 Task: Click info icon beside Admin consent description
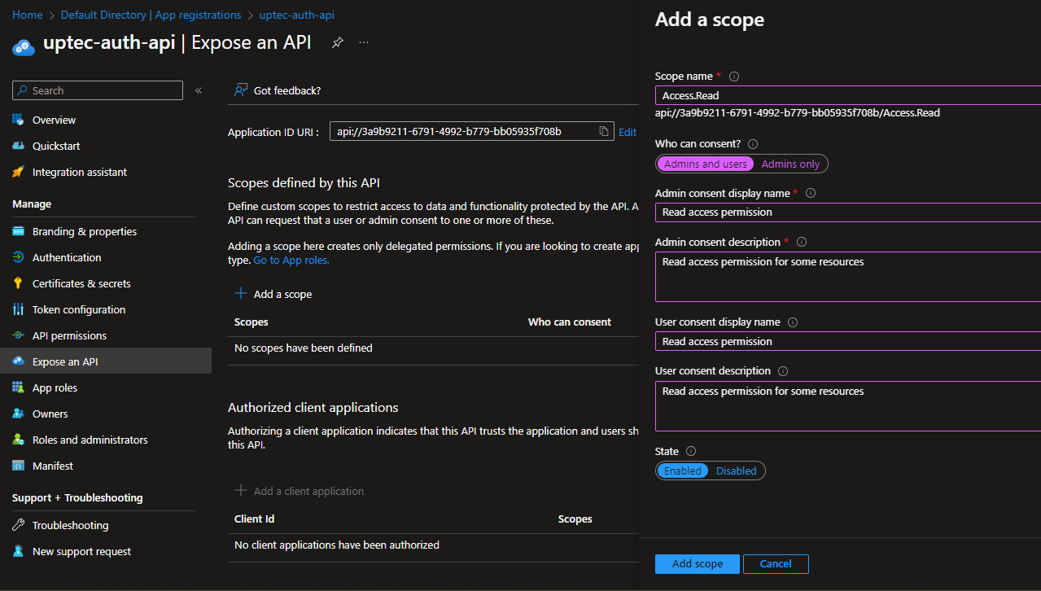point(802,243)
